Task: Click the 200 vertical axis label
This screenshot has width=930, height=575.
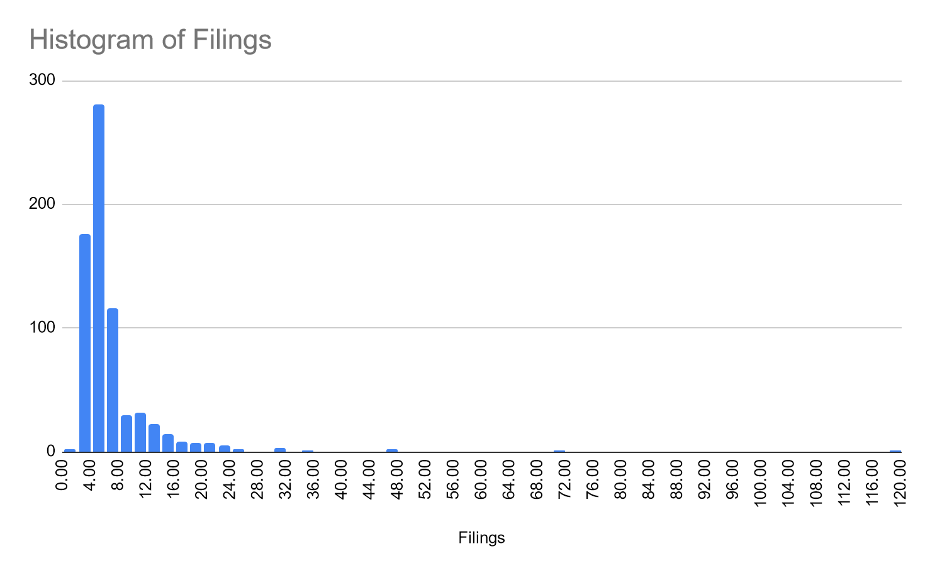Action: click(x=42, y=204)
